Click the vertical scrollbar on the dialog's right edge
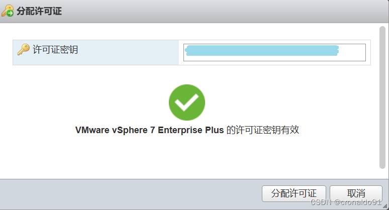389x210 pixels. (384, 100)
